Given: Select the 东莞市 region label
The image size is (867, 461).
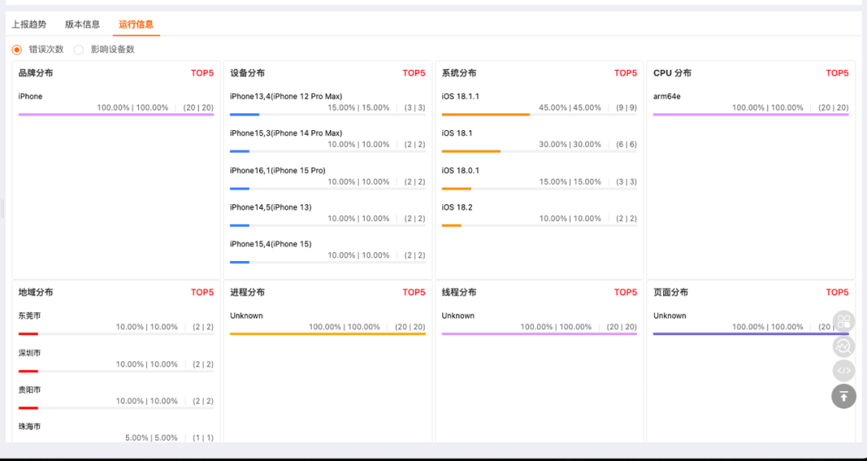Looking at the screenshot, I should pos(30,316).
